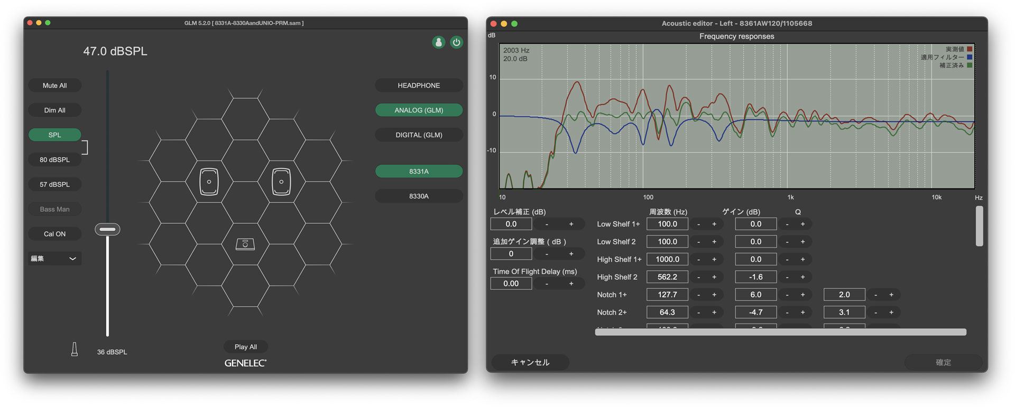Select the HEADPHONE output
Viewport: 1015px width, 407px height.
tap(419, 86)
